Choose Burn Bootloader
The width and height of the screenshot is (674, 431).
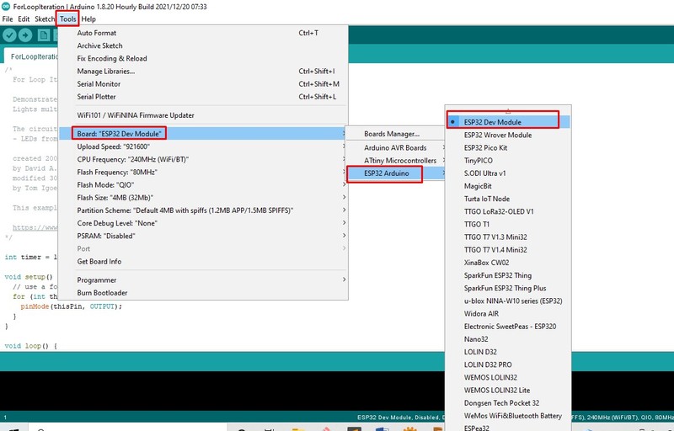point(202,293)
